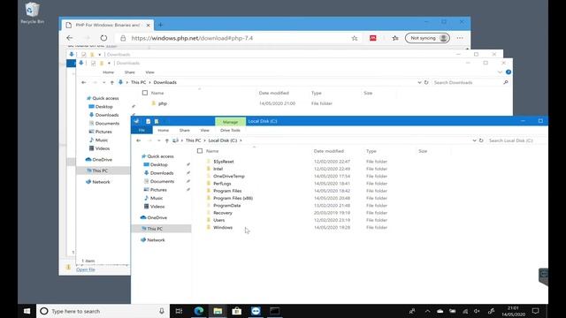566x318 pixels.
Task: Expand path chevron after Local Disk (C:)
Action: click(x=241, y=140)
